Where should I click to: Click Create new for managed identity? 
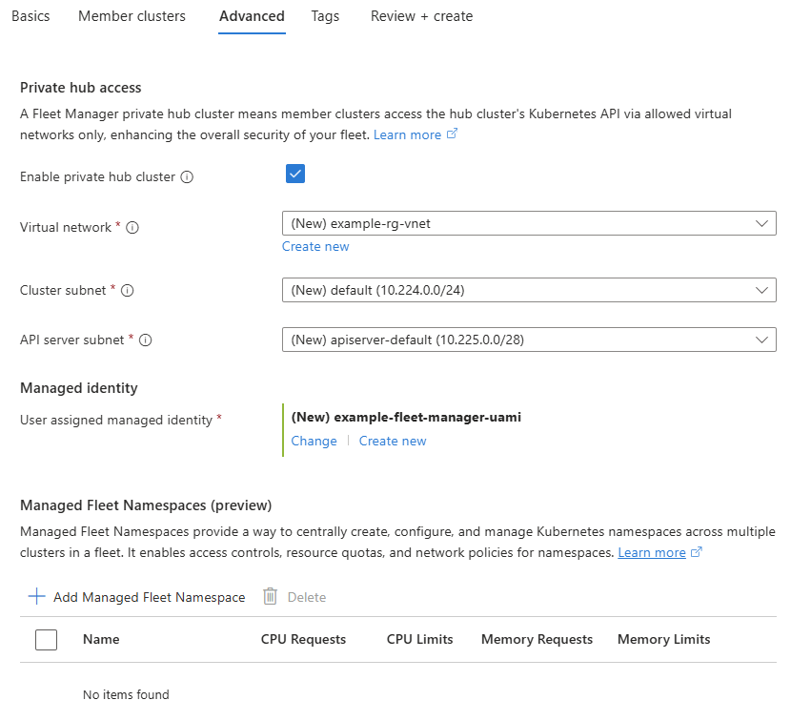click(393, 441)
